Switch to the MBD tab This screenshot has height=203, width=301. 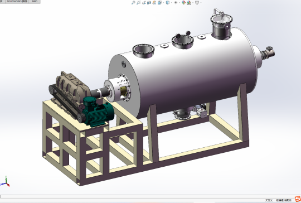(35, 1)
